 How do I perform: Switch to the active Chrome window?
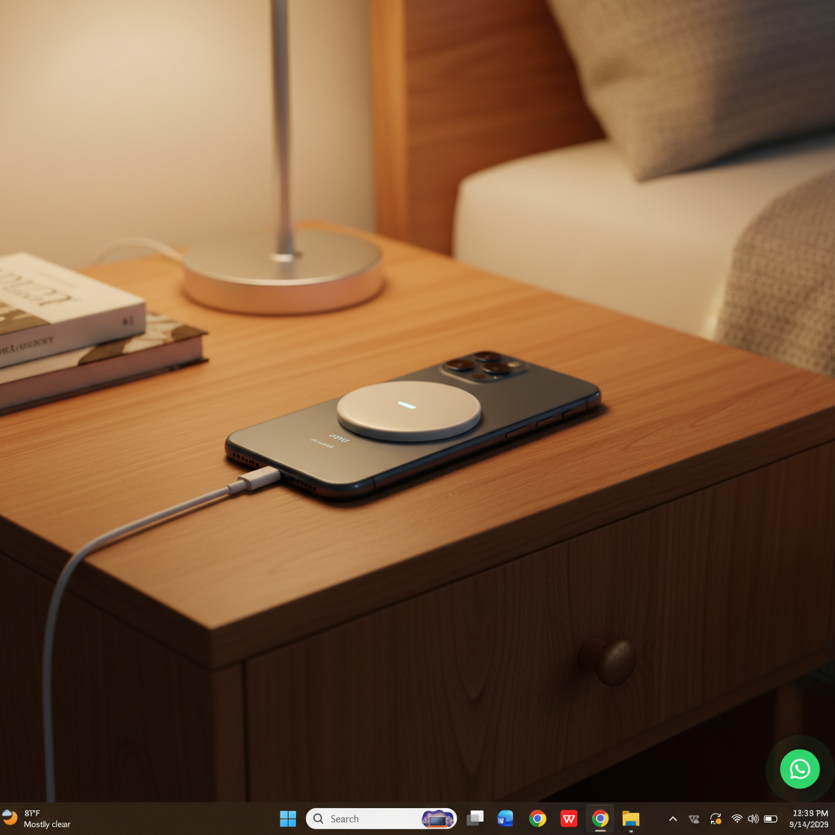coord(600,819)
